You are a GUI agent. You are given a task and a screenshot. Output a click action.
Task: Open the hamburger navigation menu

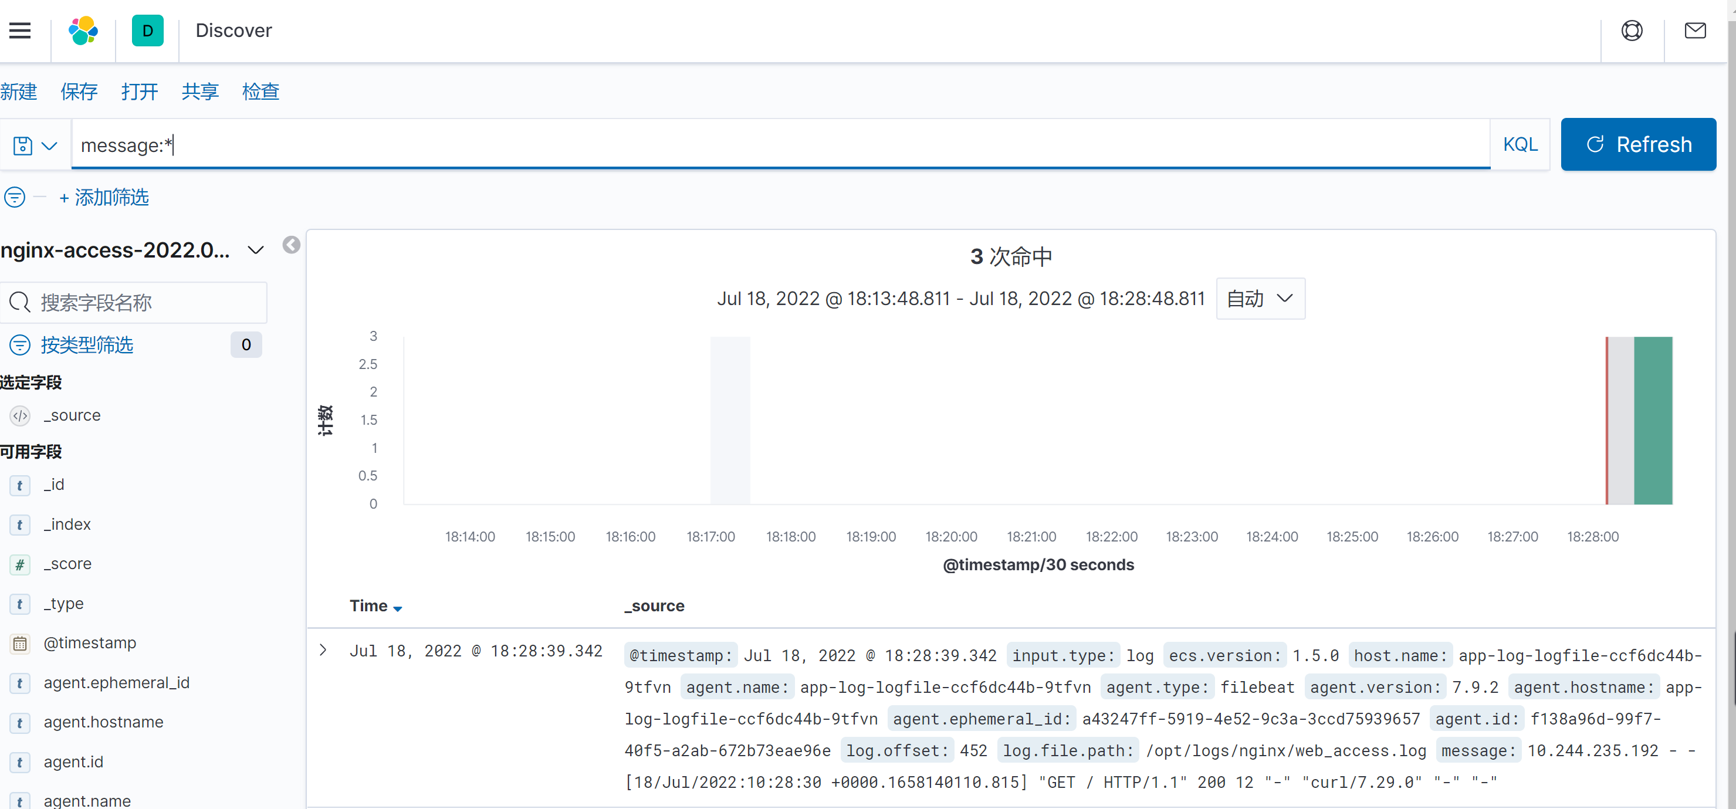point(20,31)
